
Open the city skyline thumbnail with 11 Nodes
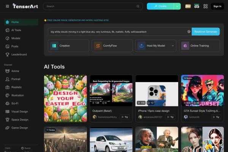65,139
